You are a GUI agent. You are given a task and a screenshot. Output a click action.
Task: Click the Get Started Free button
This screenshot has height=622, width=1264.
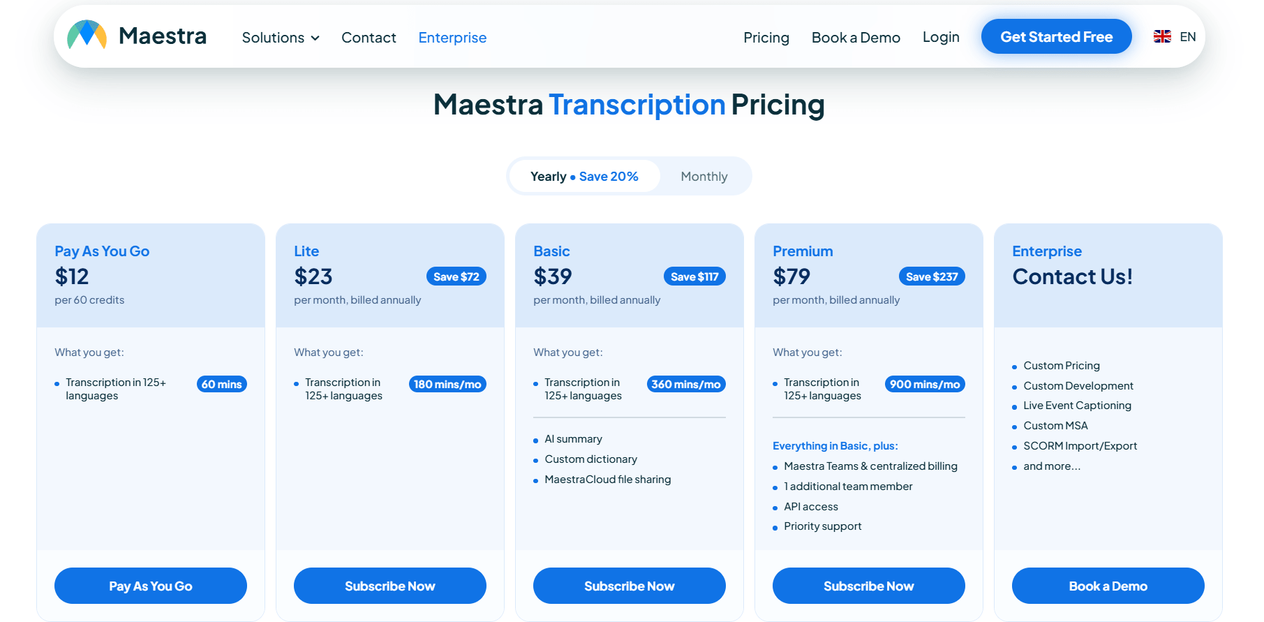1056,36
